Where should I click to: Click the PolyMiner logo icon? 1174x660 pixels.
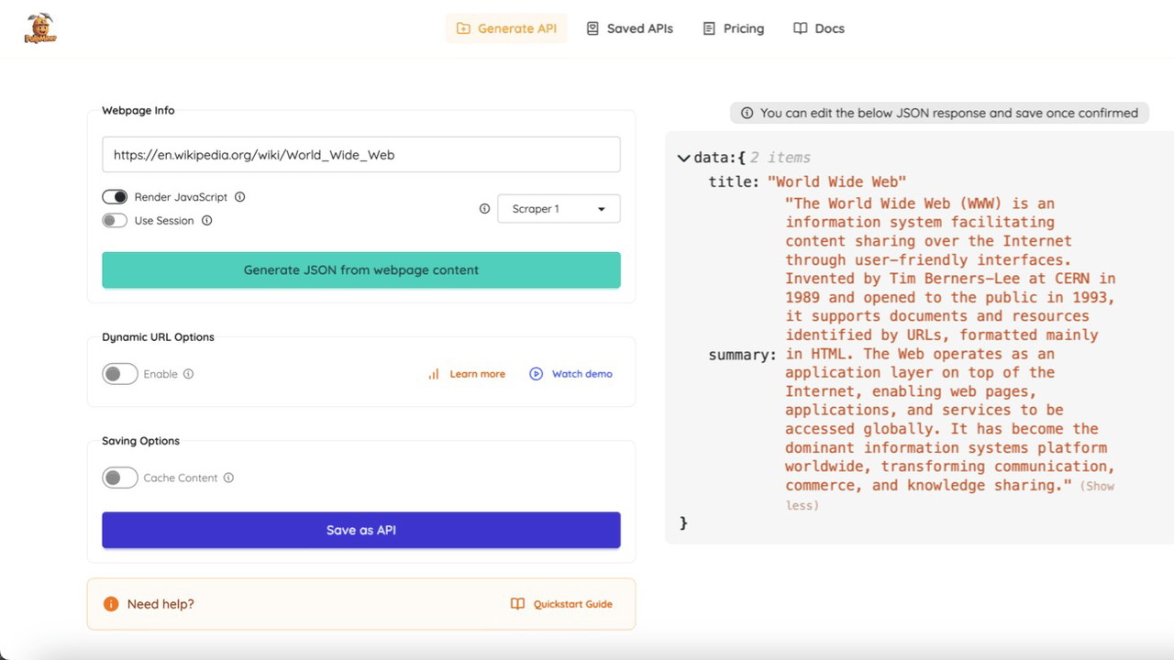click(40, 28)
